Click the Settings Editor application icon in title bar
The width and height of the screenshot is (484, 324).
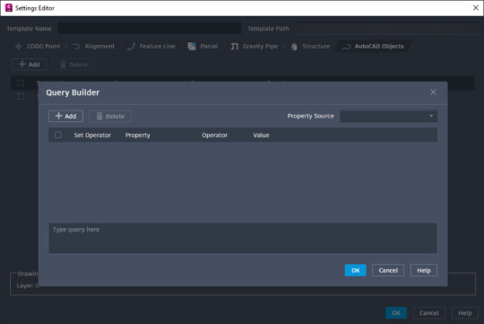click(x=9, y=8)
